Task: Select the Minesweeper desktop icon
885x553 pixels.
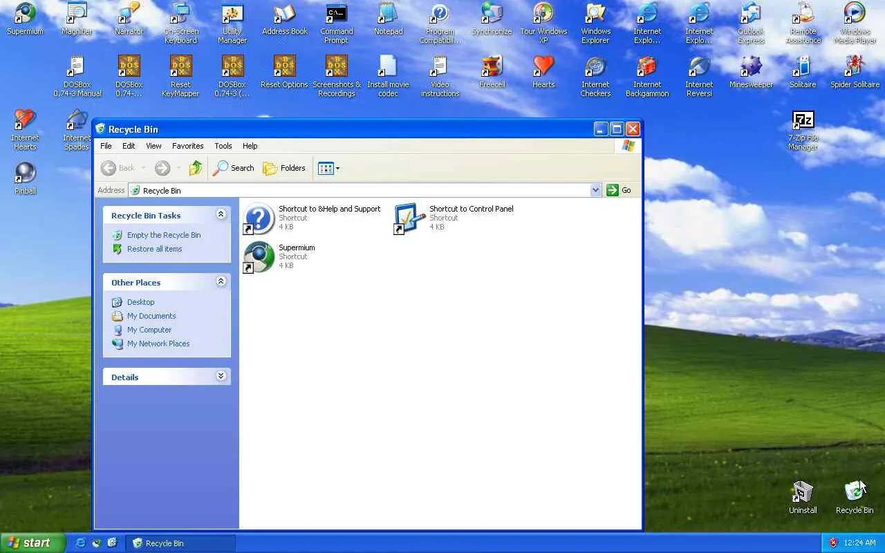Action: [751, 72]
